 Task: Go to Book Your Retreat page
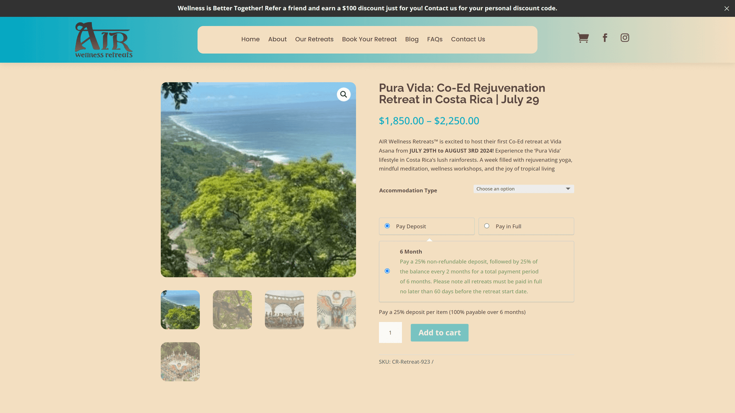(x=369, y=39)
